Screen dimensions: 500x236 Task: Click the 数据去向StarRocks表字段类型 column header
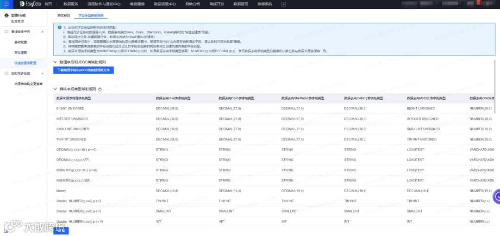[x=303, y=98]
